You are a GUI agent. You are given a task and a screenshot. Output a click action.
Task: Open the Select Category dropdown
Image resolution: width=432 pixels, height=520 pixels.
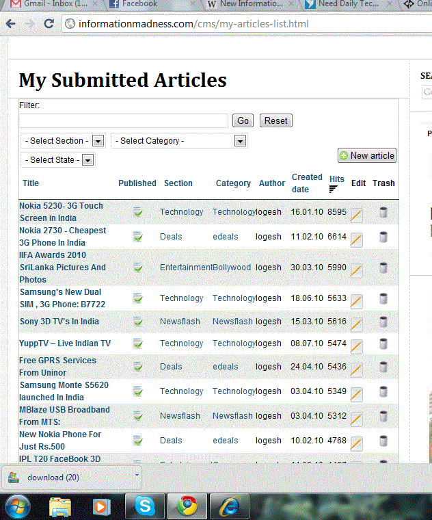coord(179,141)
